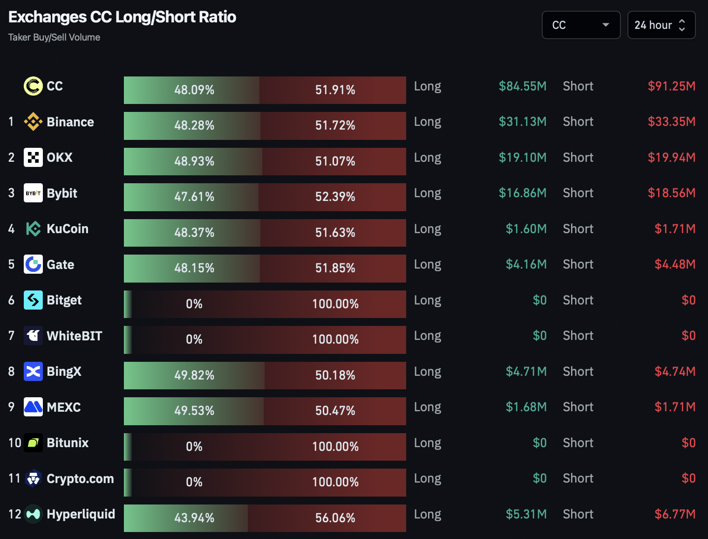The height and width of the screenshot is (539, 708).
Task: Click the Gate exchange logo
Action: [33, 264]
